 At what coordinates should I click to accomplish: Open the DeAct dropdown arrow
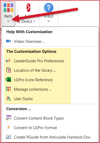tap(34, 21)
